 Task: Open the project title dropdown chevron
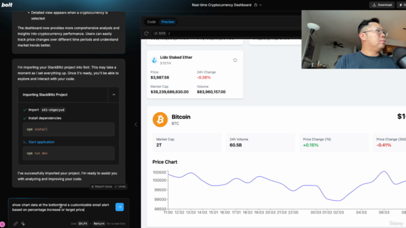[x=261, y=5]
